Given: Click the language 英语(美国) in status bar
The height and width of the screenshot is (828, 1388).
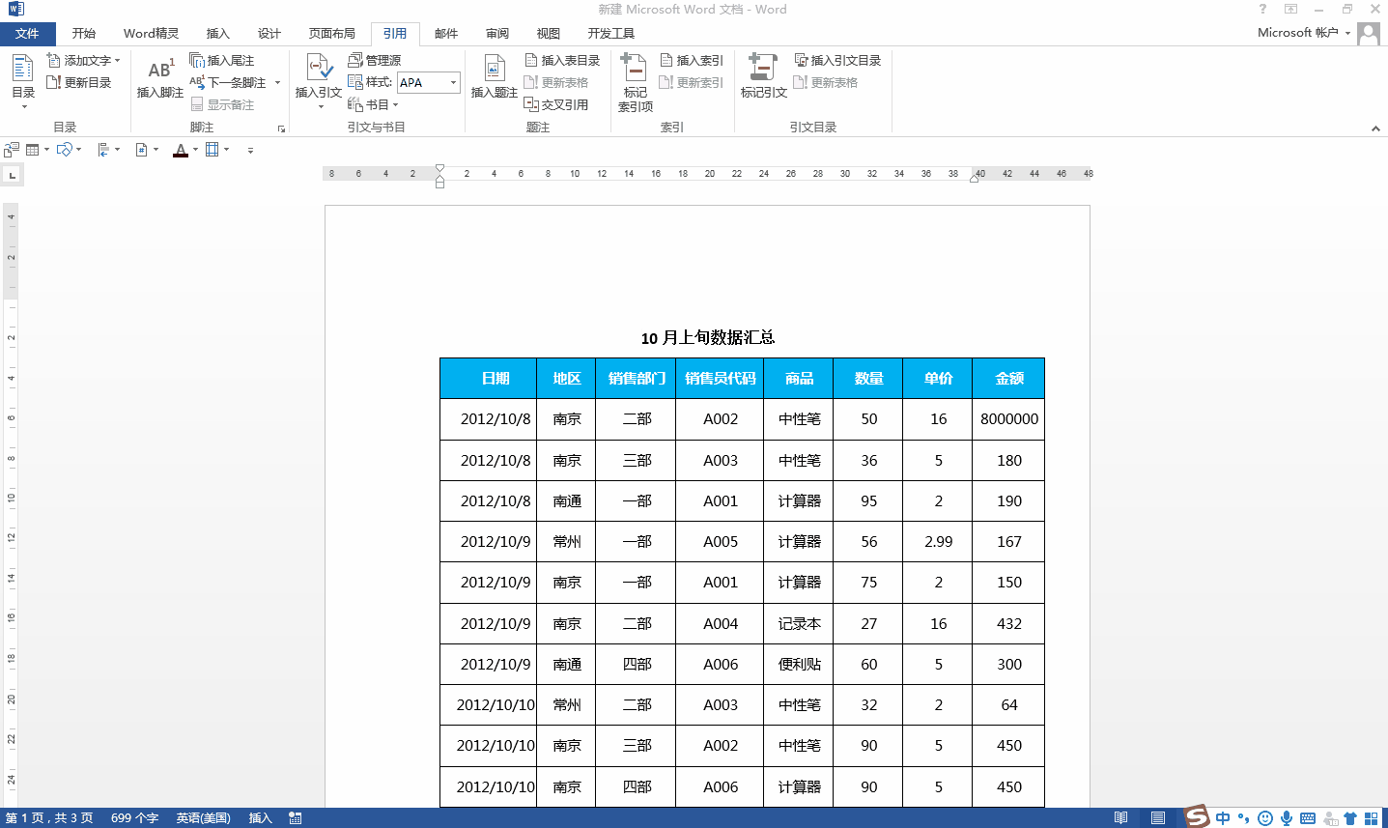Looking at the screenshot, I should pyautogui.click(x=203, y=818).
